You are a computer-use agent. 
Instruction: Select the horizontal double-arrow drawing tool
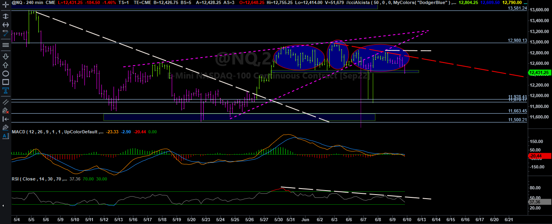6,25
